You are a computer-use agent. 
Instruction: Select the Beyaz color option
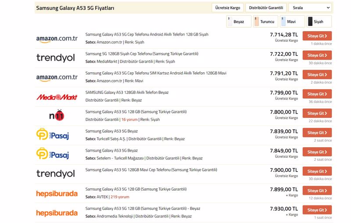239,21
